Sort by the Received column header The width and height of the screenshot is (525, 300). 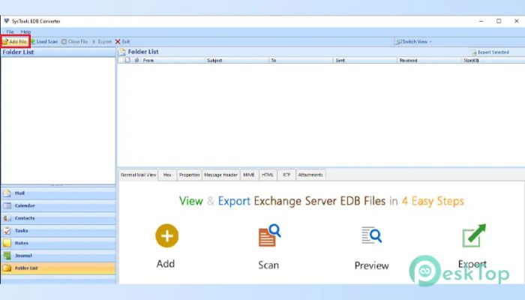(x=429, y=60)
